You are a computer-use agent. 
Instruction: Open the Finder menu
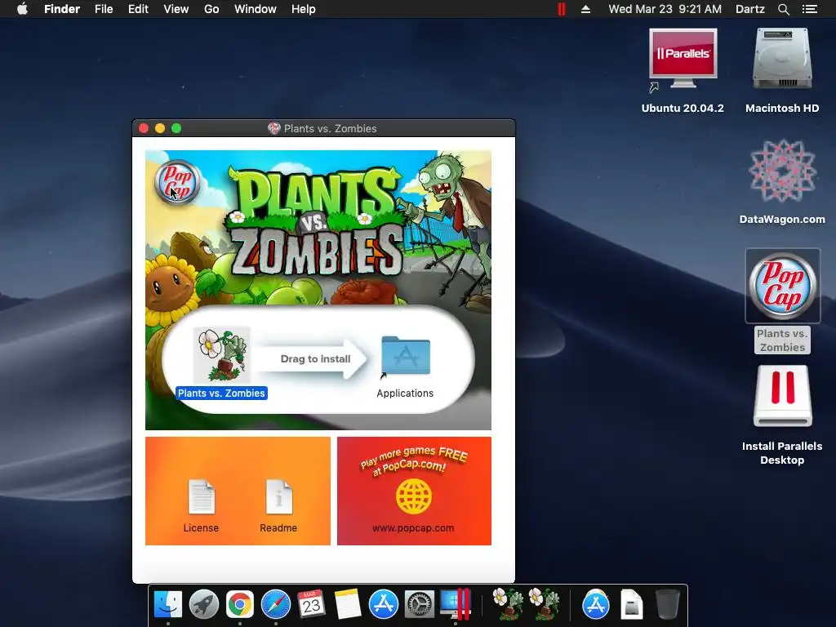(62, 9)
